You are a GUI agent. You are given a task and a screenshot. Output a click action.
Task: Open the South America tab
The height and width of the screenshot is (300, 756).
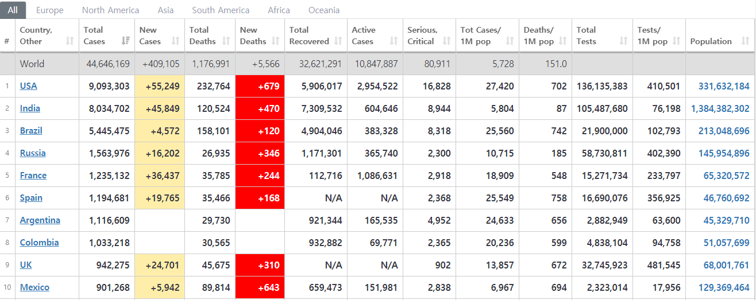221,10
